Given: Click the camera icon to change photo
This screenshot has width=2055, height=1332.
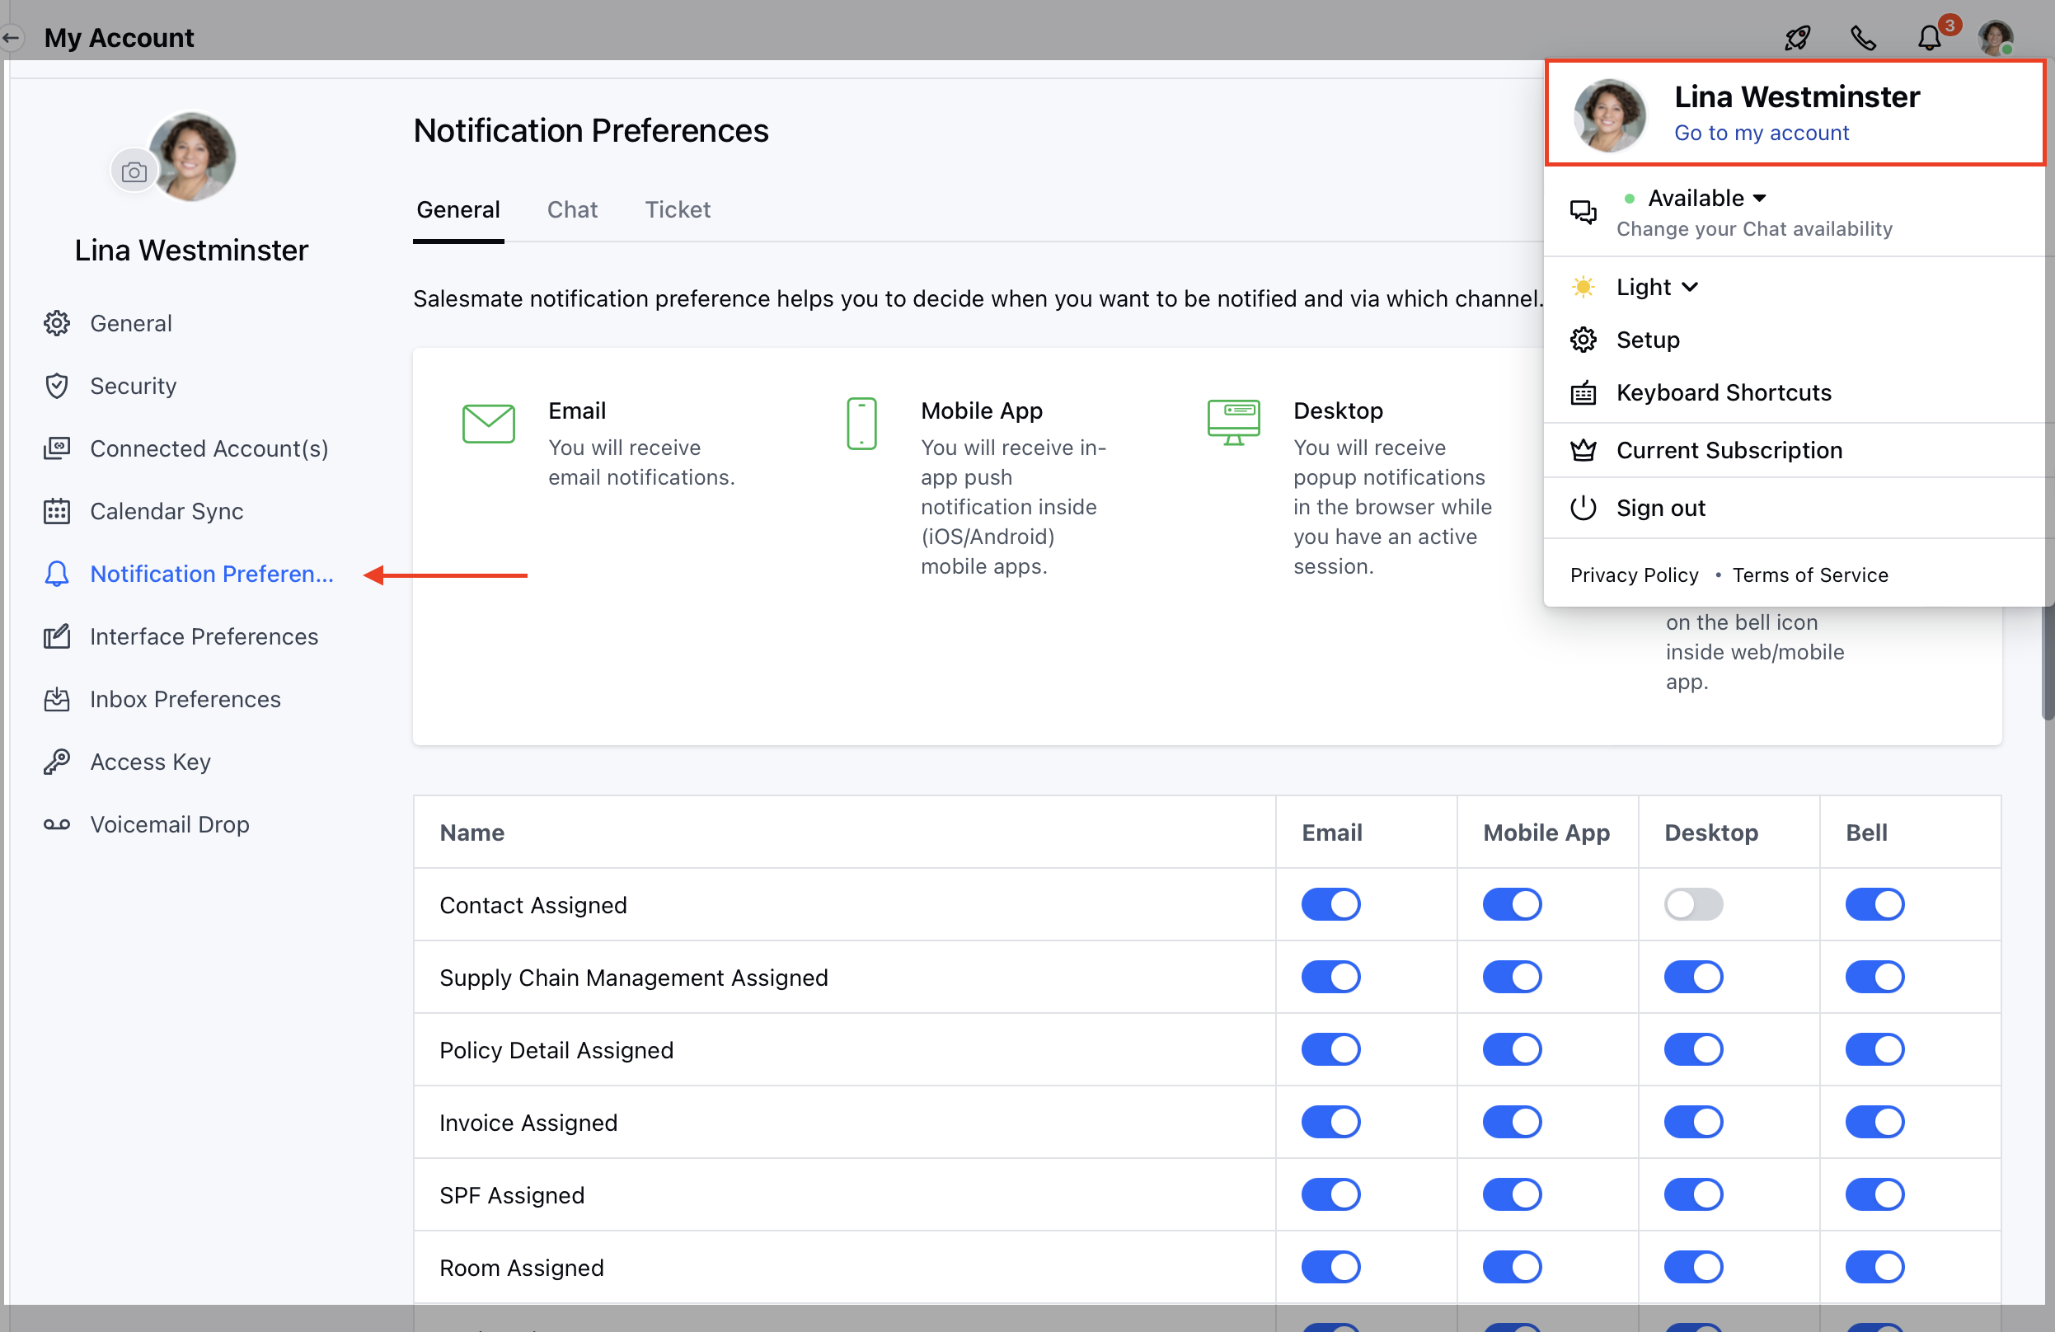Looking at the screenshot, I should point(134,171).
